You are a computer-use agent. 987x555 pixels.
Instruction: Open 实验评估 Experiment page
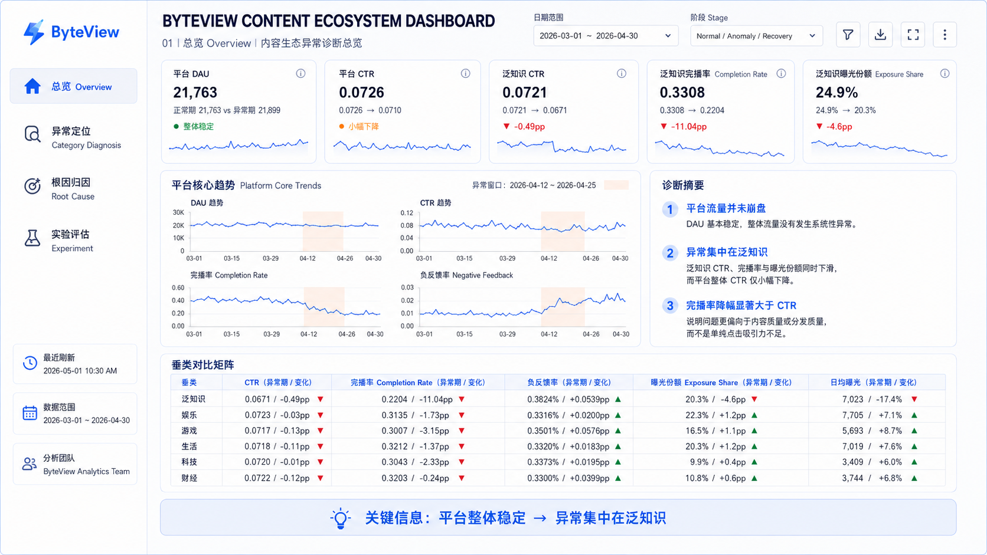point(73,241)
